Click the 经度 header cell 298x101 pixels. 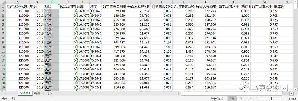click(x=83, y=6)
